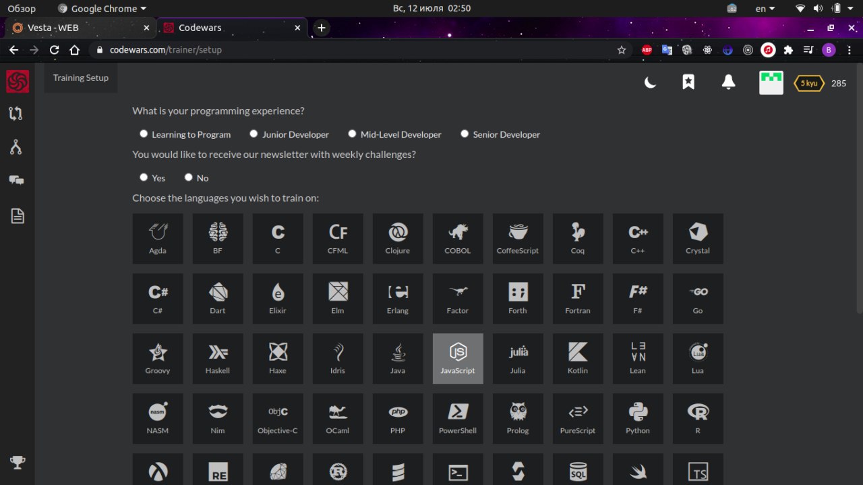Select the PHP language tile
The width and height of the screenshot is (863, 485).
coord(398,419)
